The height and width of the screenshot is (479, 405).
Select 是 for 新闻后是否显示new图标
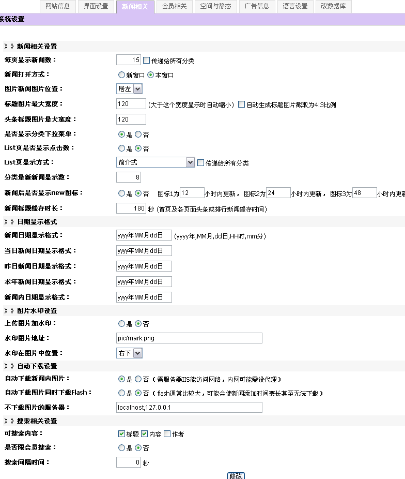(x=122, y=193)
